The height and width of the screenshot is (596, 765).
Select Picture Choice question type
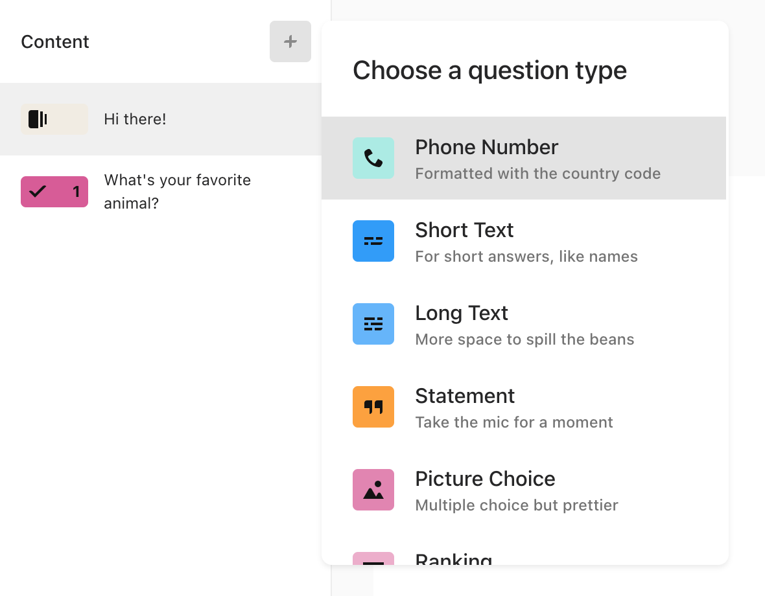(x=523, y=489)
